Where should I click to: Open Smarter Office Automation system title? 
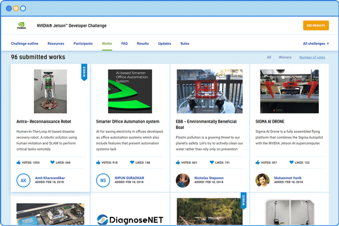[x=127, y=121]
